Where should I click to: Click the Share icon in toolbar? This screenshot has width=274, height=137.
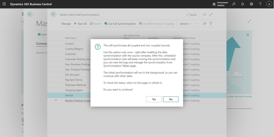click(205, 23)
